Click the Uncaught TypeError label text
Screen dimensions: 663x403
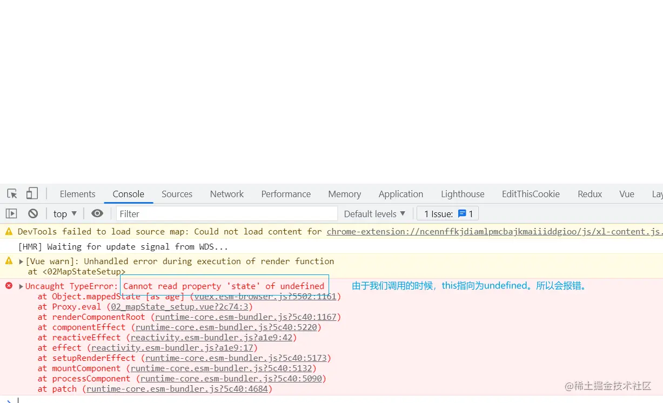tap(71, 286)
